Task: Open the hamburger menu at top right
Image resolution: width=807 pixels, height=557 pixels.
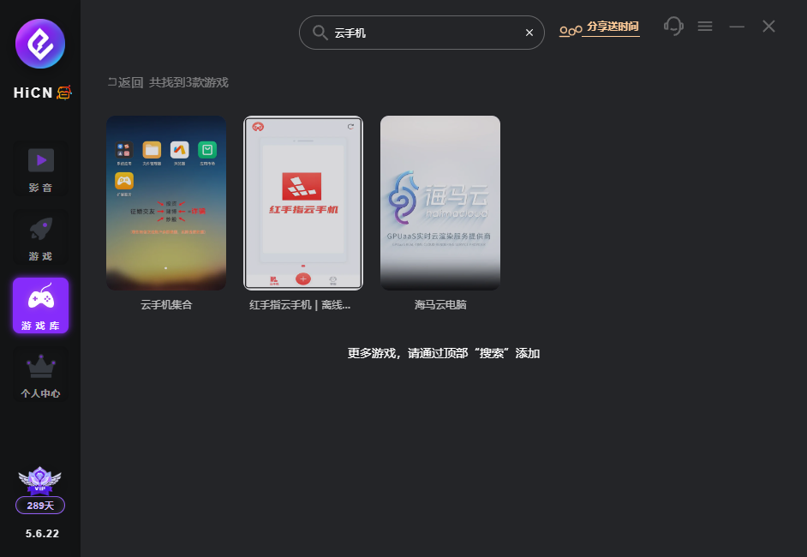Action: pos(705,27)
